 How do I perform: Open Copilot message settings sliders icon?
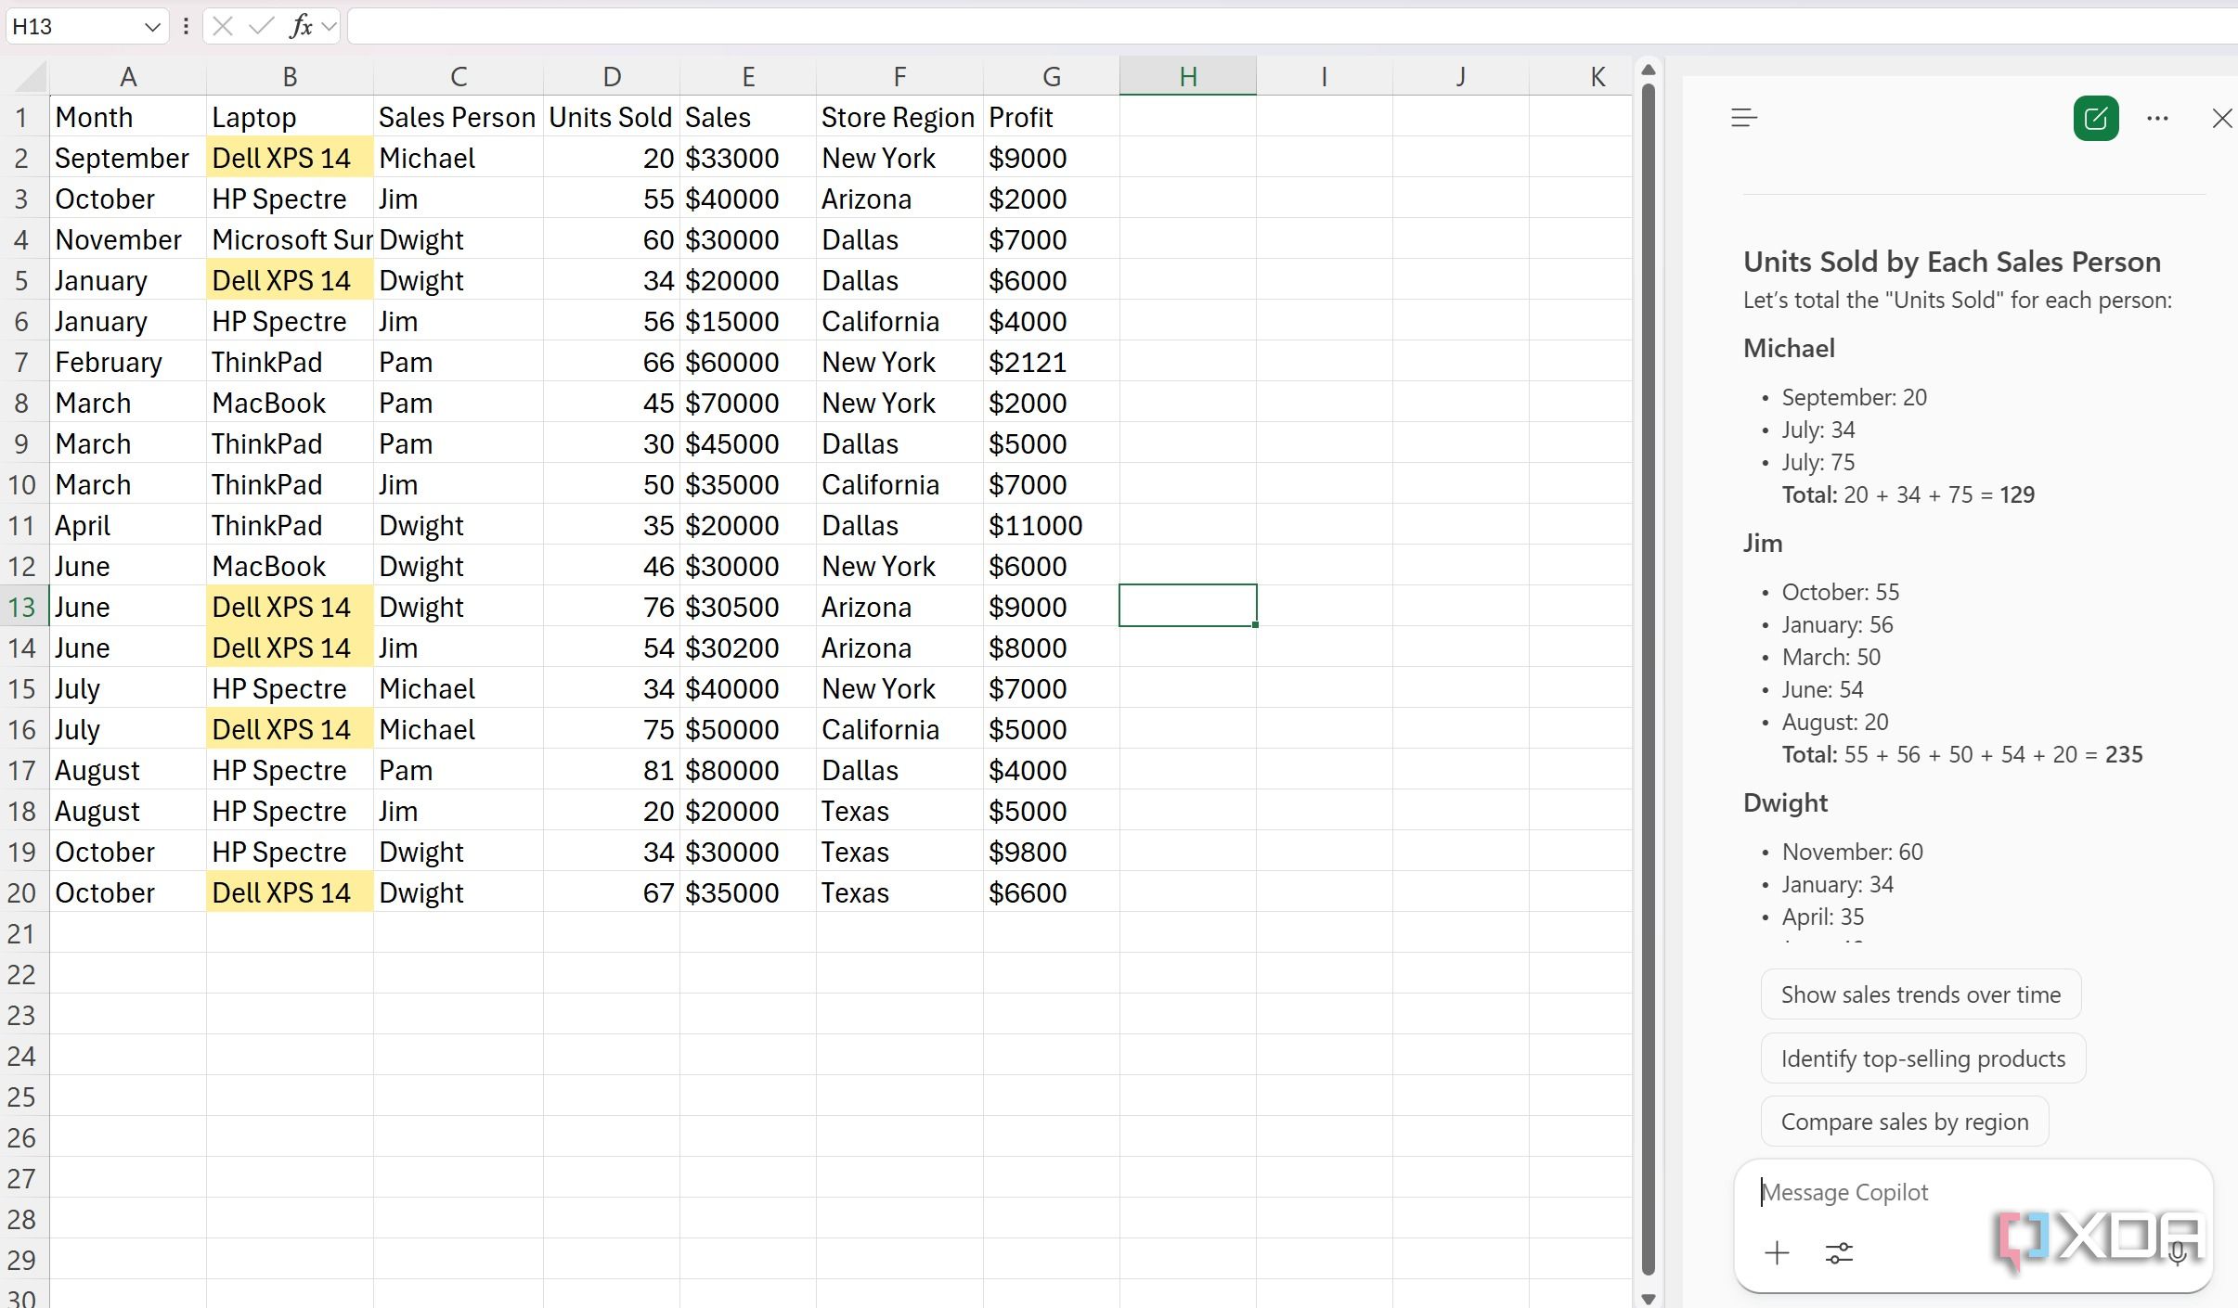[x=1839, y=1253]
